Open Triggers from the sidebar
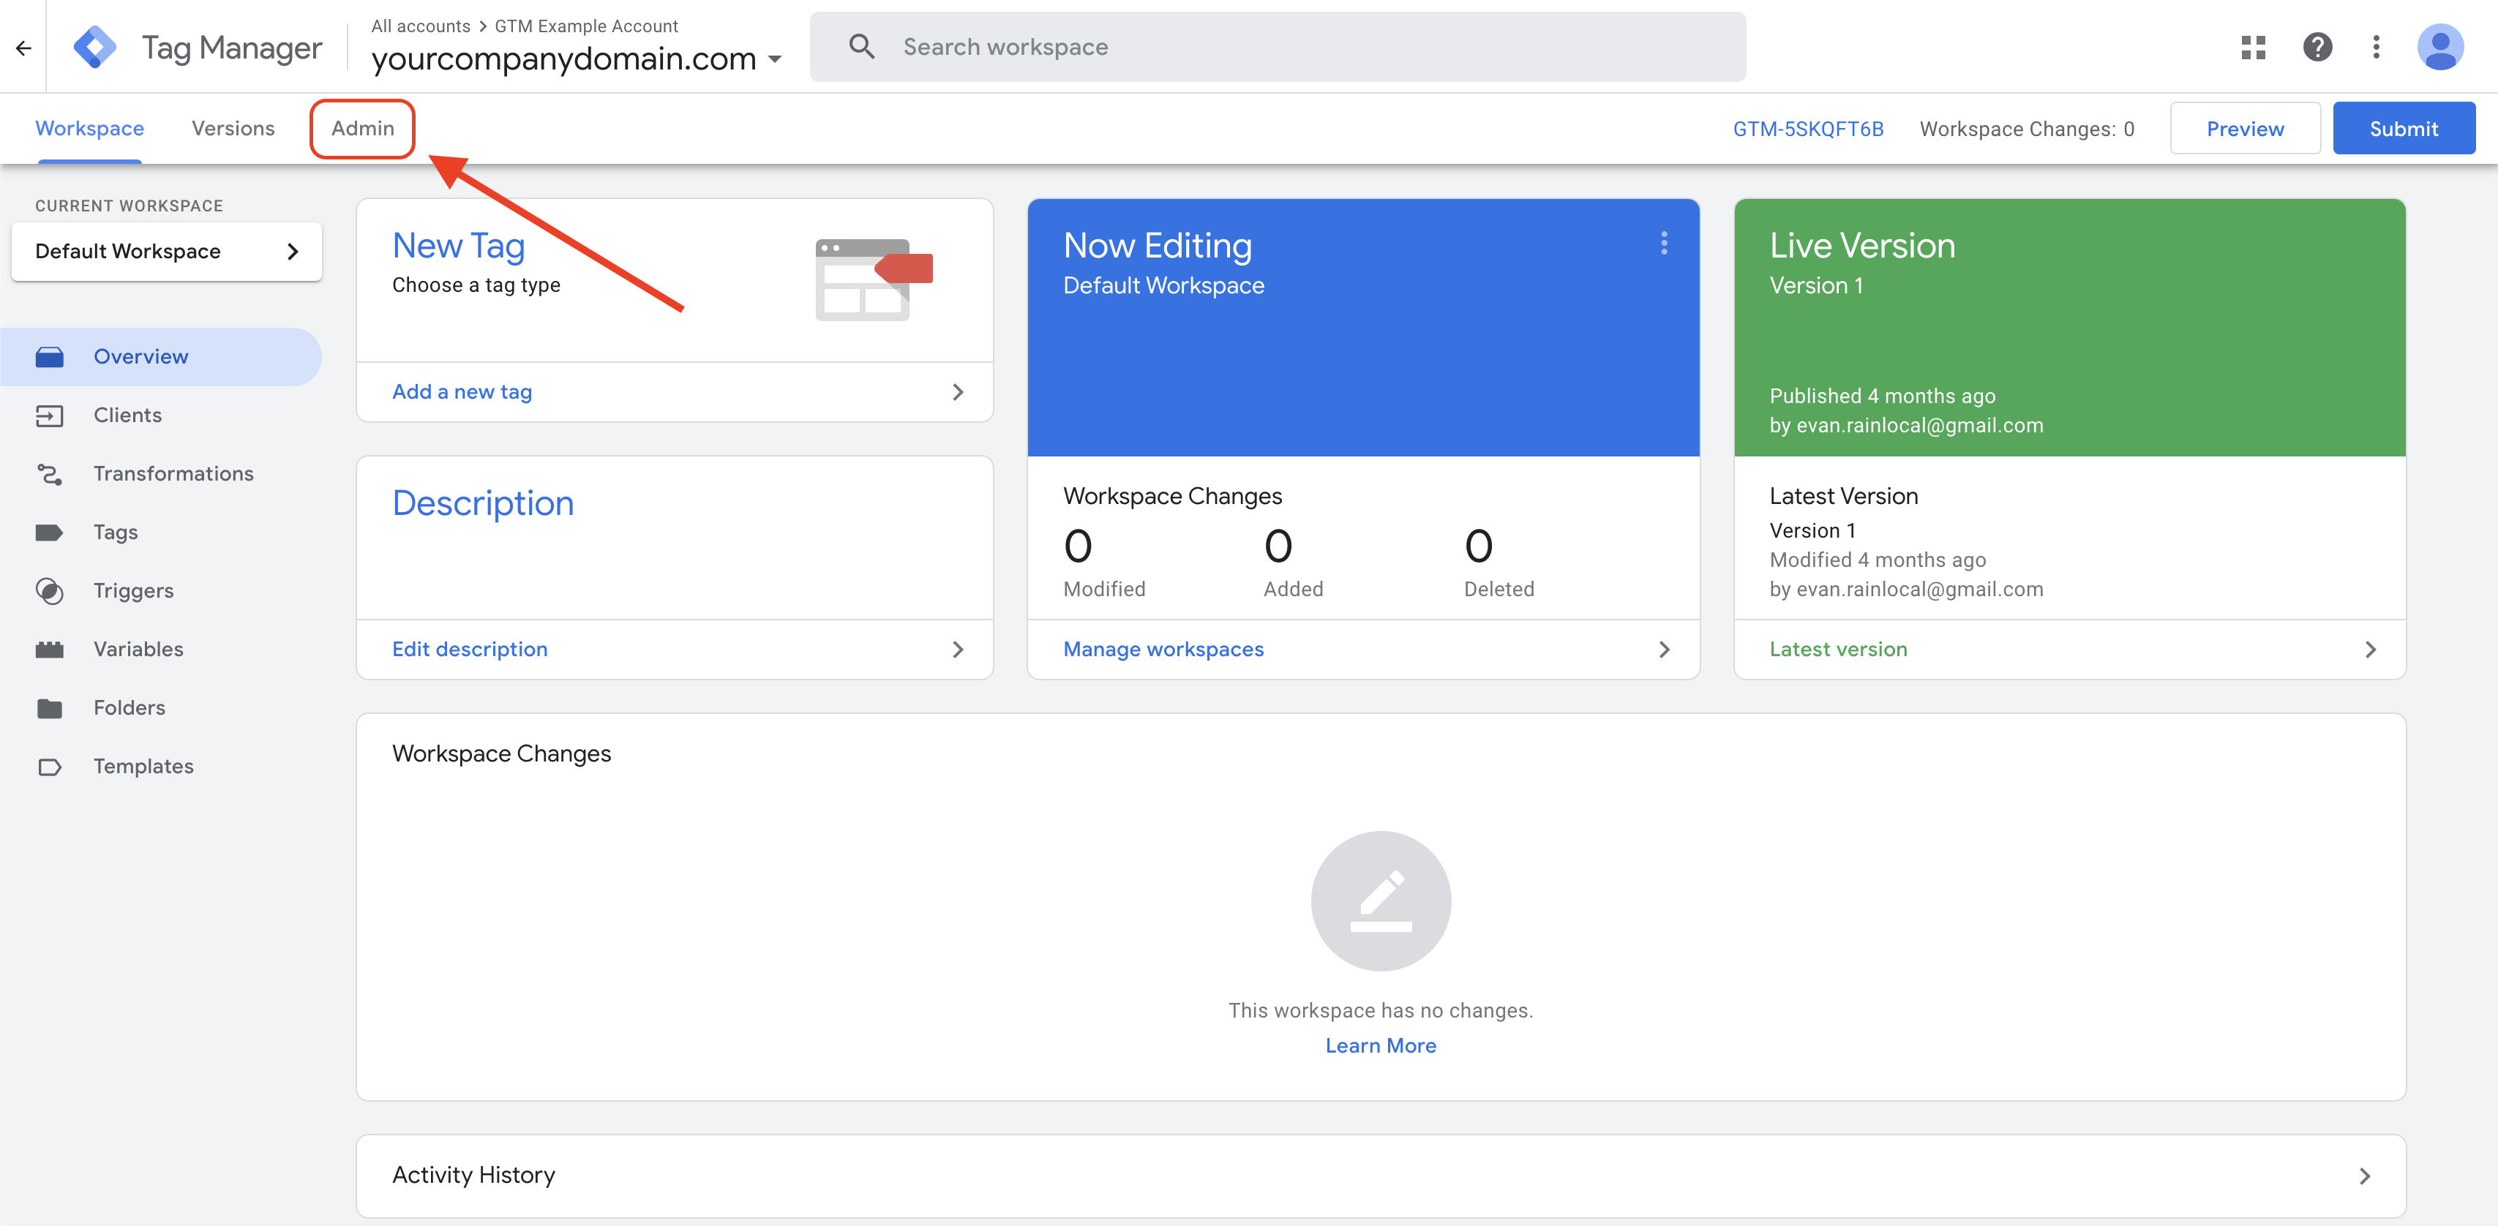 [x=133, y=590]
